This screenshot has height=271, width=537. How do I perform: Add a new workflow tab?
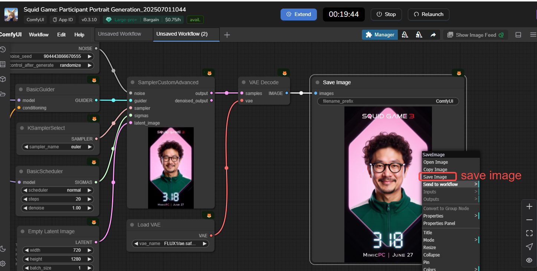coord(227,35)
